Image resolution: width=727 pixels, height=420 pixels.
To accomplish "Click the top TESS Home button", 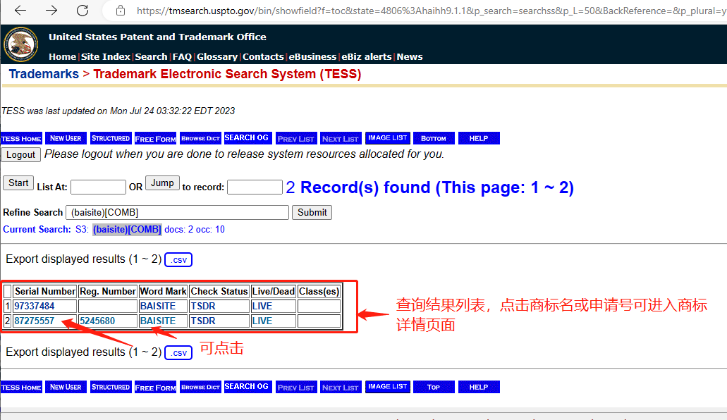I will pos(21,139).
